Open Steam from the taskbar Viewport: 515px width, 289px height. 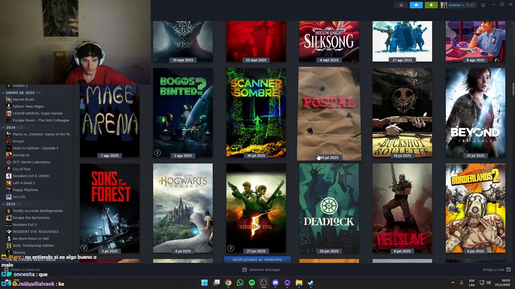coord(311,283)
